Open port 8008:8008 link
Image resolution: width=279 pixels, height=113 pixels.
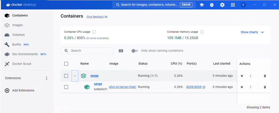(194, 87)
